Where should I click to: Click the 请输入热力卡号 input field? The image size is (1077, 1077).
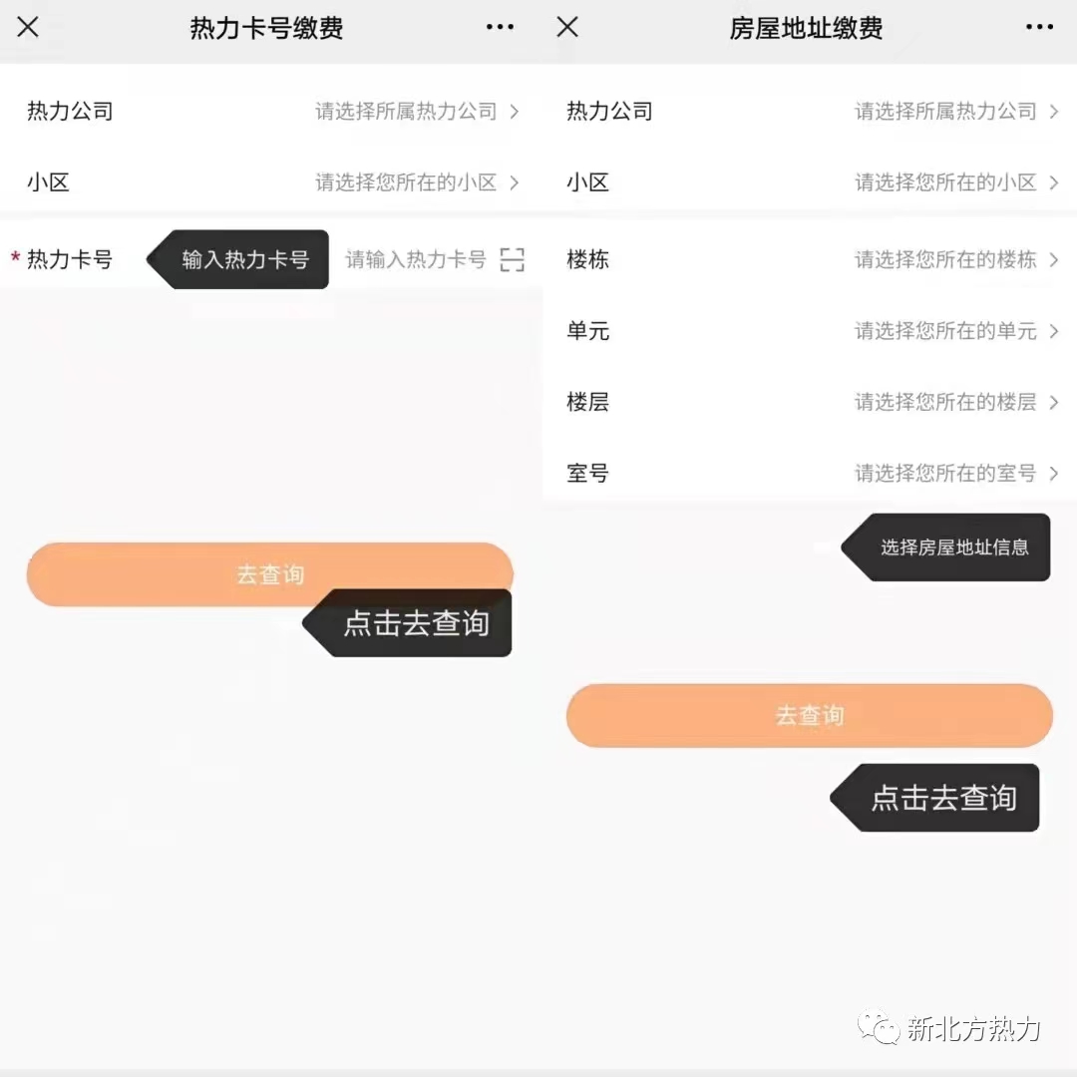pos(415,260)
